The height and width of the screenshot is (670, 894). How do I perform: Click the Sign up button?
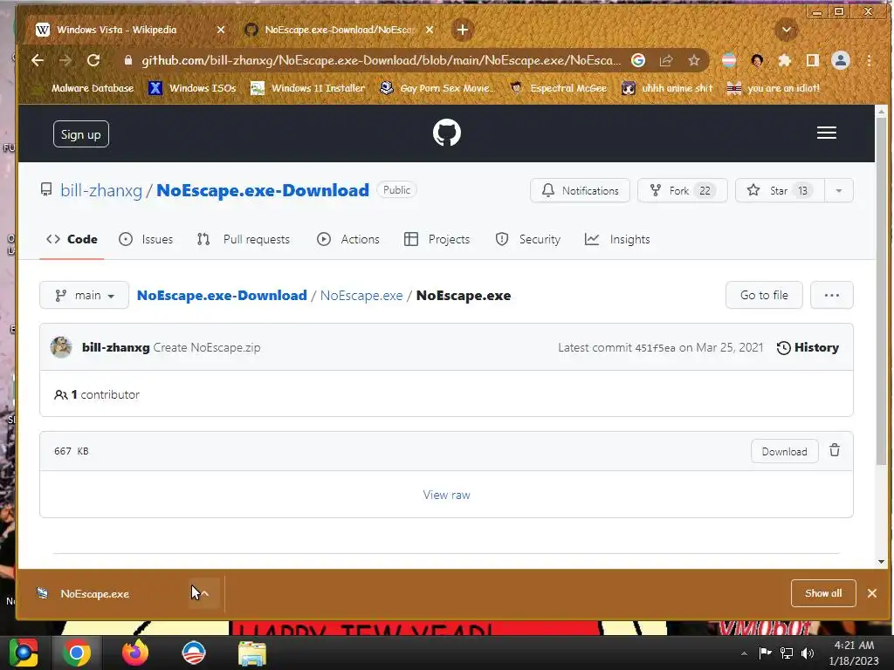click(x=81, y=134)
